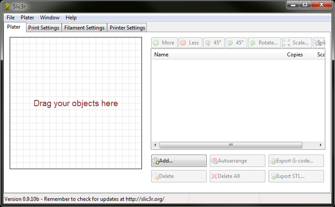Switch to the Print Settings tab
The width and height of the screenshot is (335, 207).
(44, 28)
